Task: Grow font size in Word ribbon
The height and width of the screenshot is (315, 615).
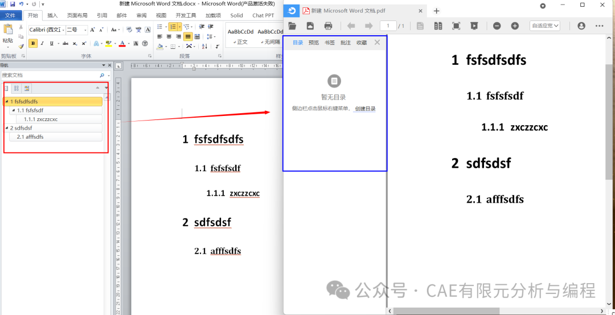Action: click(x=93, y=30)
